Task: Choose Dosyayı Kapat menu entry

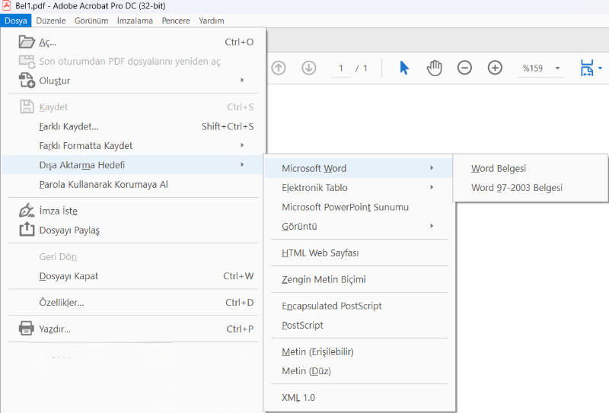Action: pyautogui.click(x=133, y=276)
